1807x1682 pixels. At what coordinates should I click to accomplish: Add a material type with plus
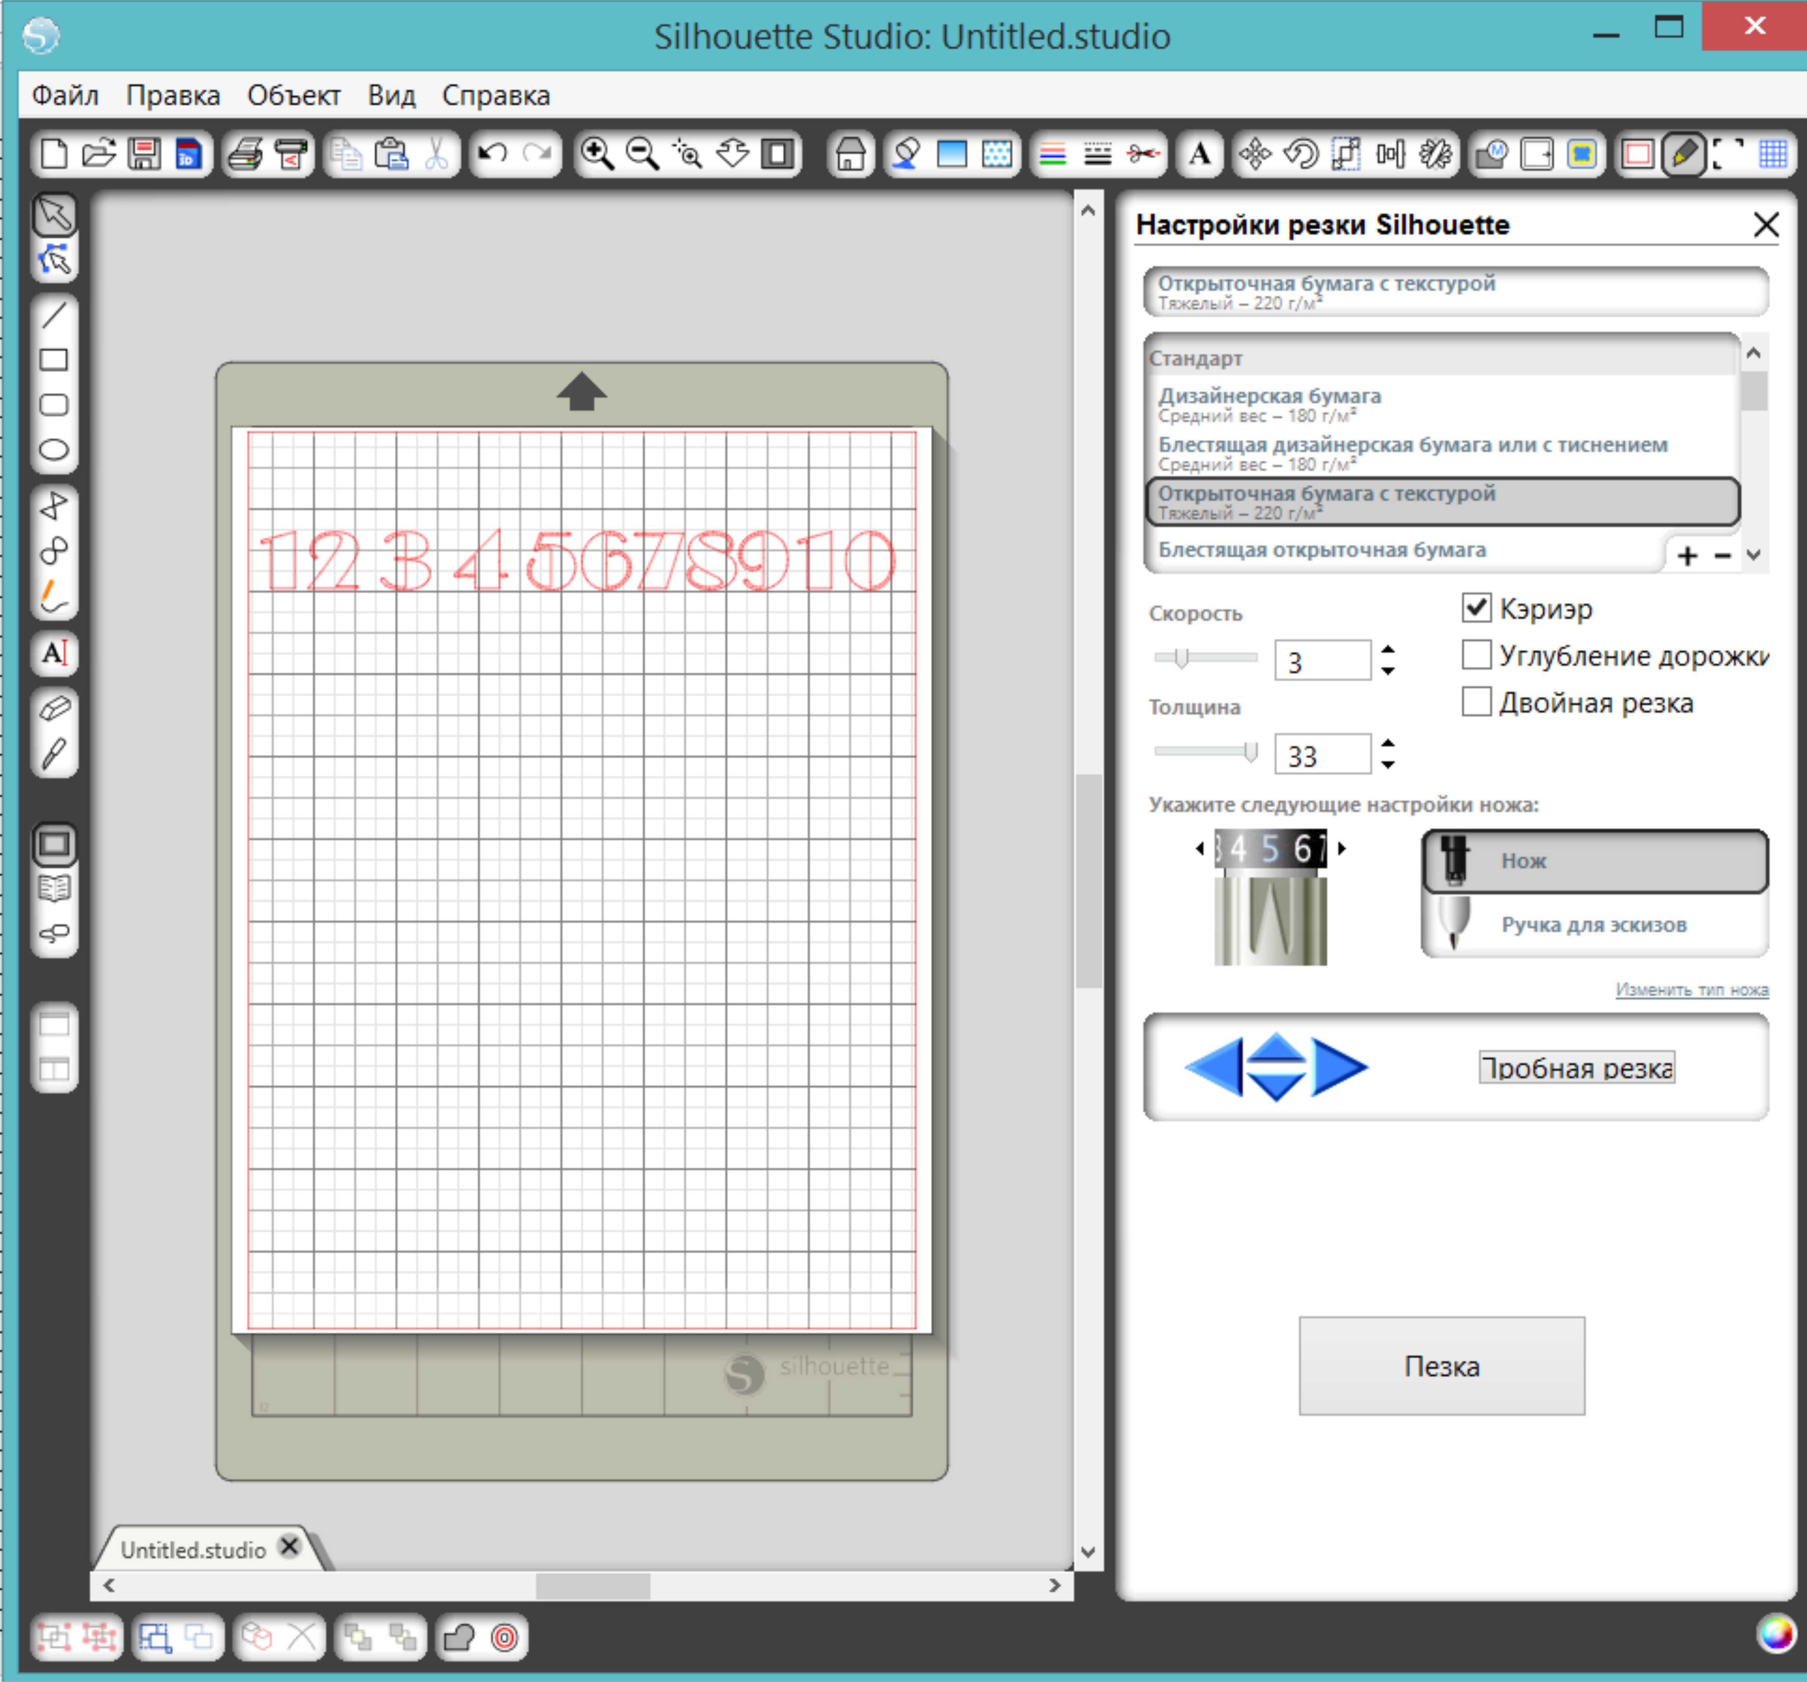[1688, 556]
